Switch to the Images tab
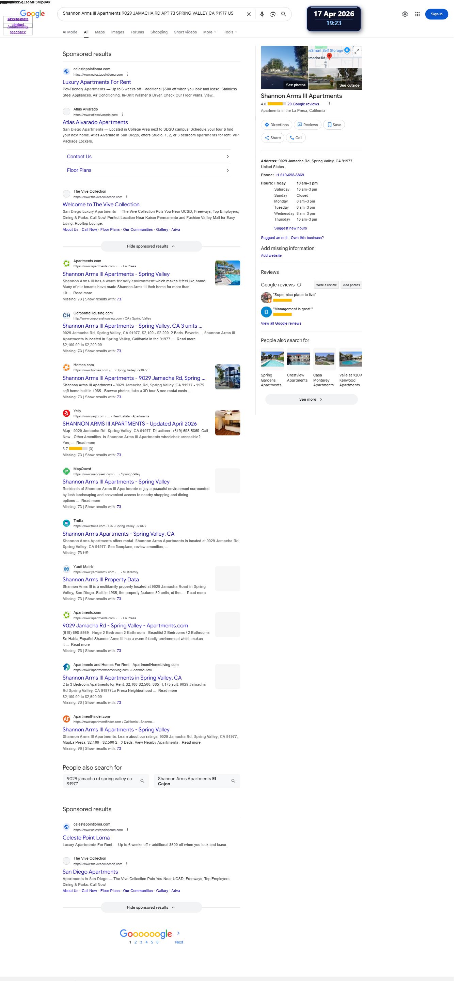The height and width of the screenshot is (981, 459). pos(117,32)
